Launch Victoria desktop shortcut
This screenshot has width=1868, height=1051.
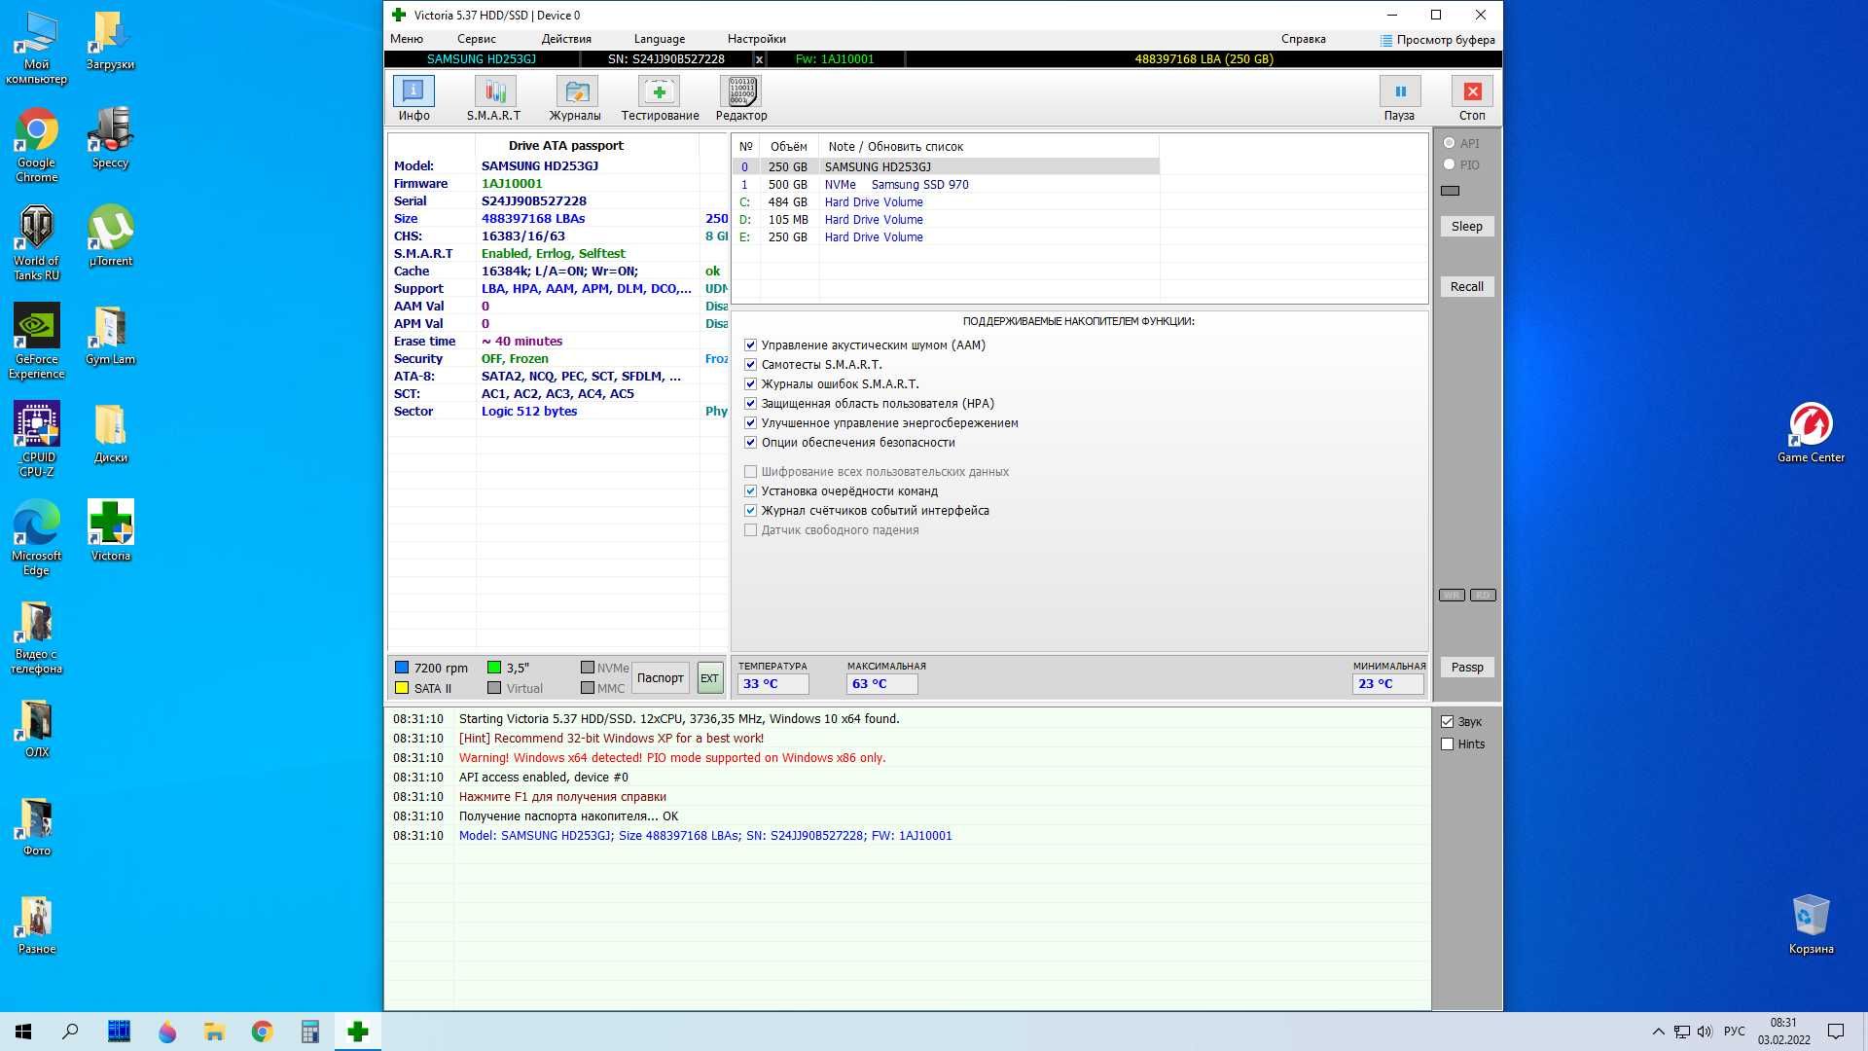pos(110,531)
